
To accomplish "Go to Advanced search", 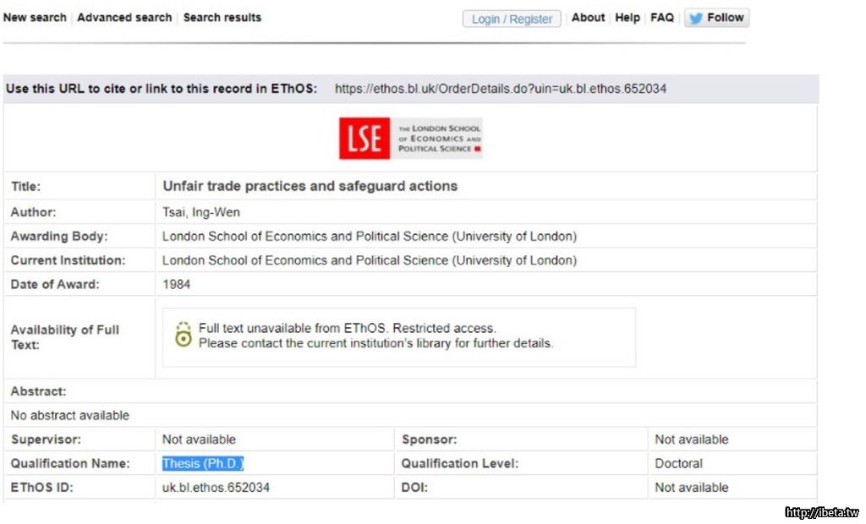I will [x=124, y=18].
